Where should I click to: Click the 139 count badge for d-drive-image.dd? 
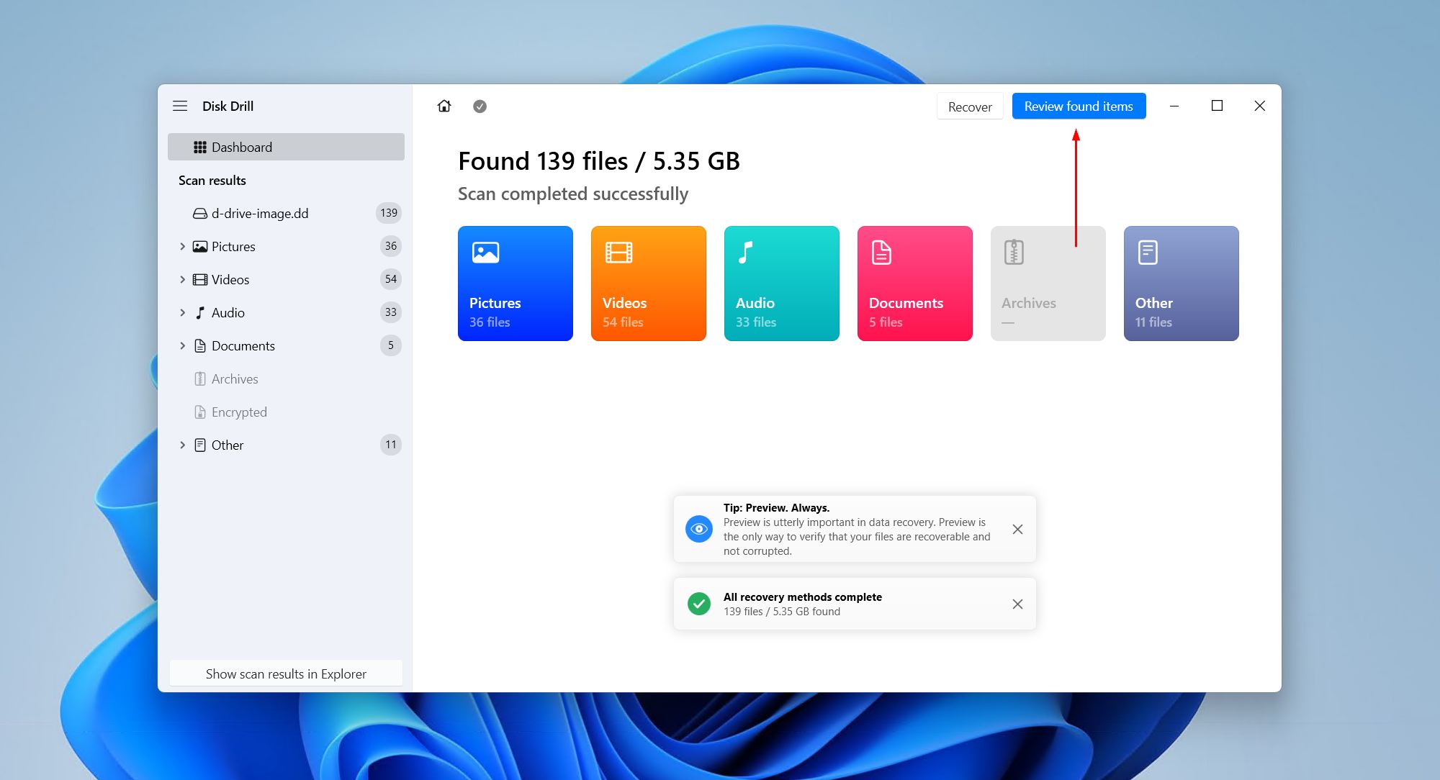[x=389, y=213]
